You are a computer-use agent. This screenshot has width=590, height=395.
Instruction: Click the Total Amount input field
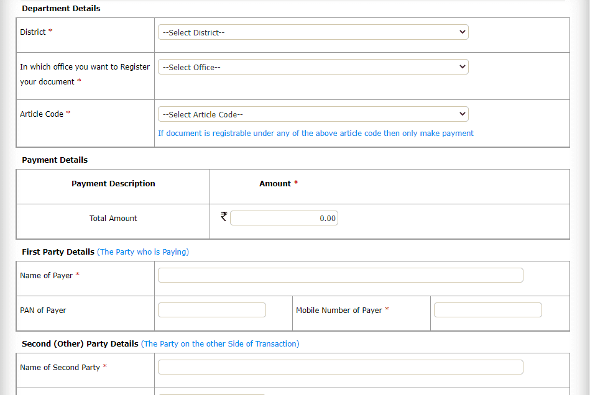(284, 219)
